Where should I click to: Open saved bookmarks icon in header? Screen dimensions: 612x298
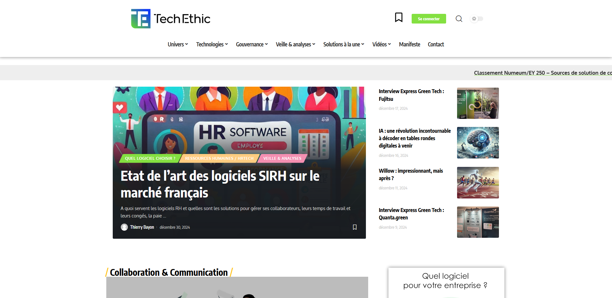click(x=399, y=17)
